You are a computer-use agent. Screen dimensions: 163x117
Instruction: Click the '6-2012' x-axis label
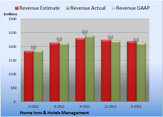click(x=59, y=106)
